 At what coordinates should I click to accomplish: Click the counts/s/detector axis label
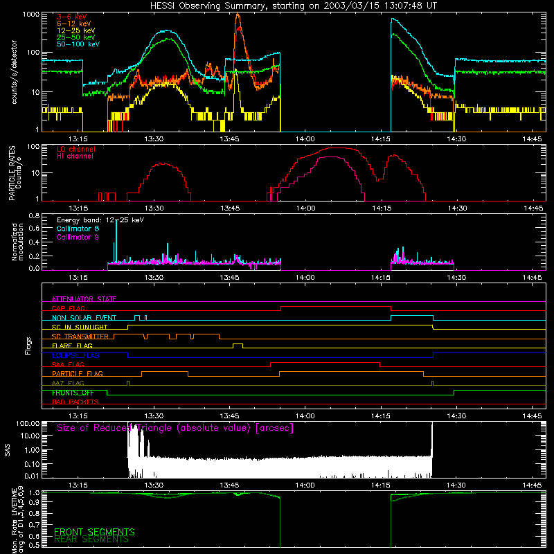[15, 72]
